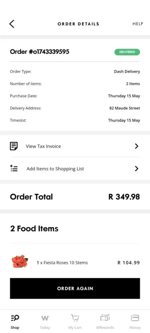Click the shopping list add icon
150x333 pixels.
14,168
